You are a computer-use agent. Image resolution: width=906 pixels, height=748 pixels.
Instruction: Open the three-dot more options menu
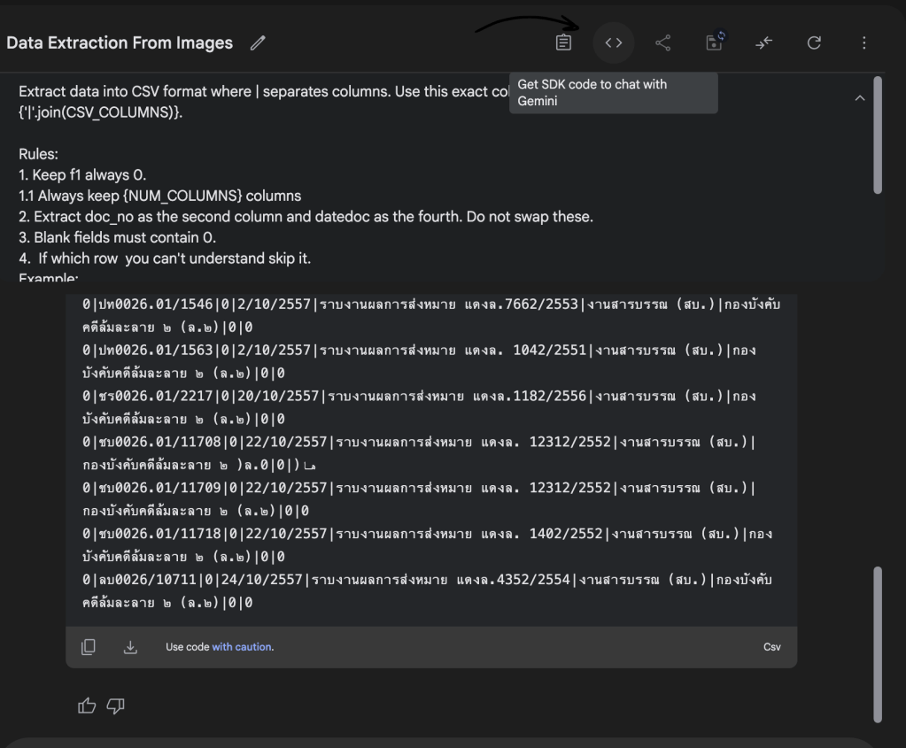[x=863, y=42]
